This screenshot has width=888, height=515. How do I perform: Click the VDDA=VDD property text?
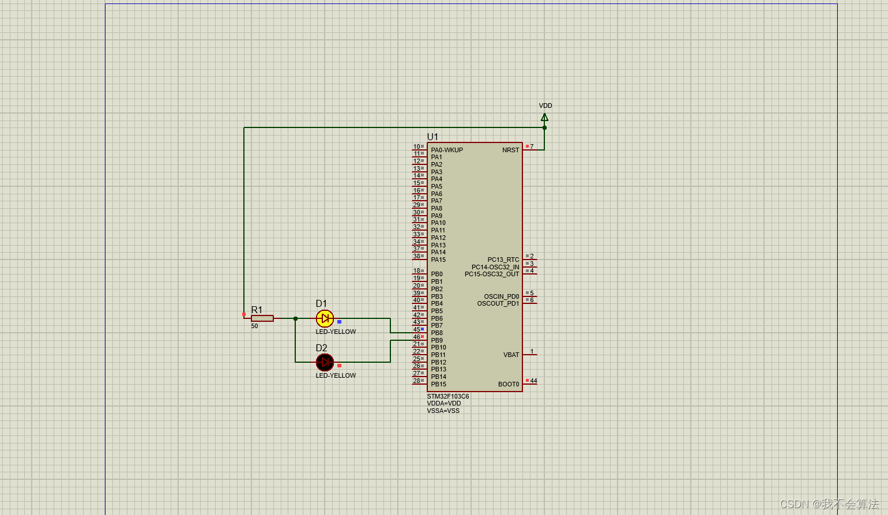(444, 403)
